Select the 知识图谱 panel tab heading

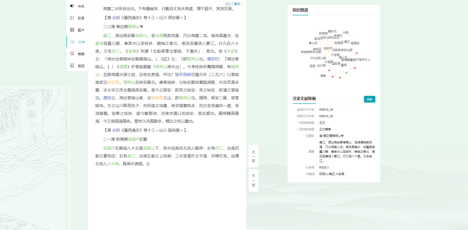300,10
